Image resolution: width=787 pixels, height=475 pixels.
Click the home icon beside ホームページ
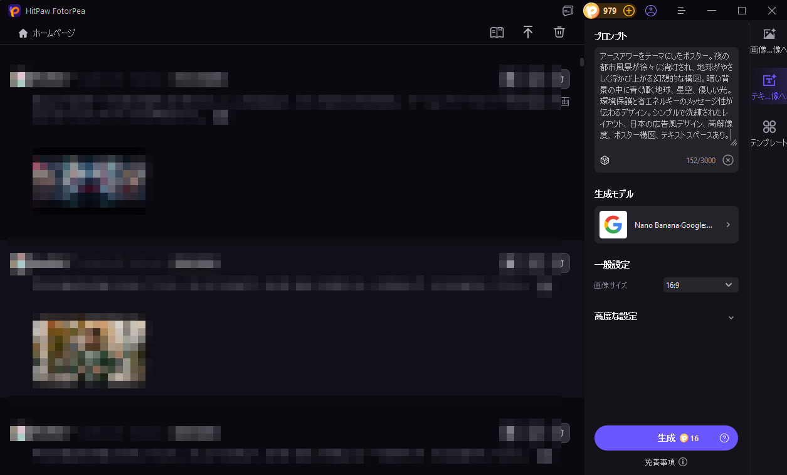coord(23,33)
